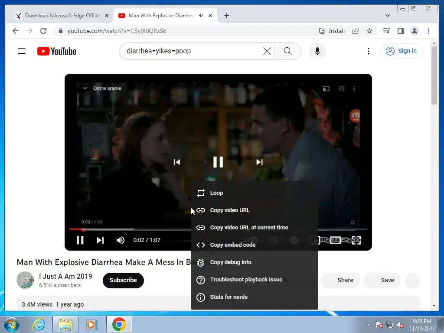
Task: Click the address bar URL
Action: click(x=117, y=31)
